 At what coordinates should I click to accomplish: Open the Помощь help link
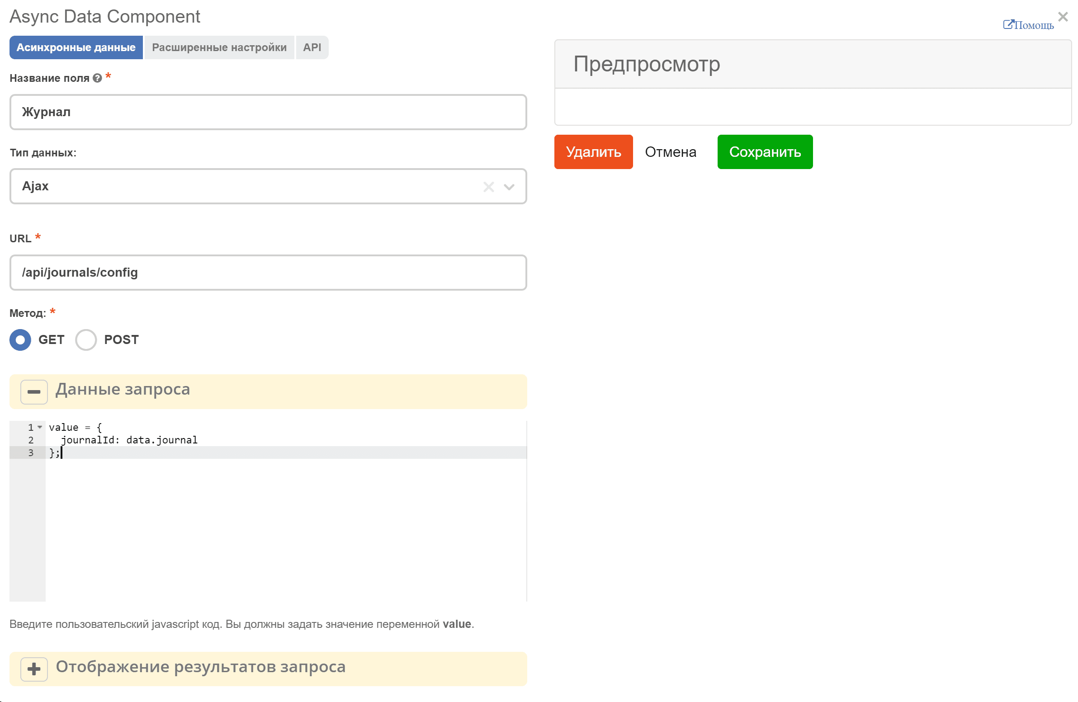point(1028,25)
